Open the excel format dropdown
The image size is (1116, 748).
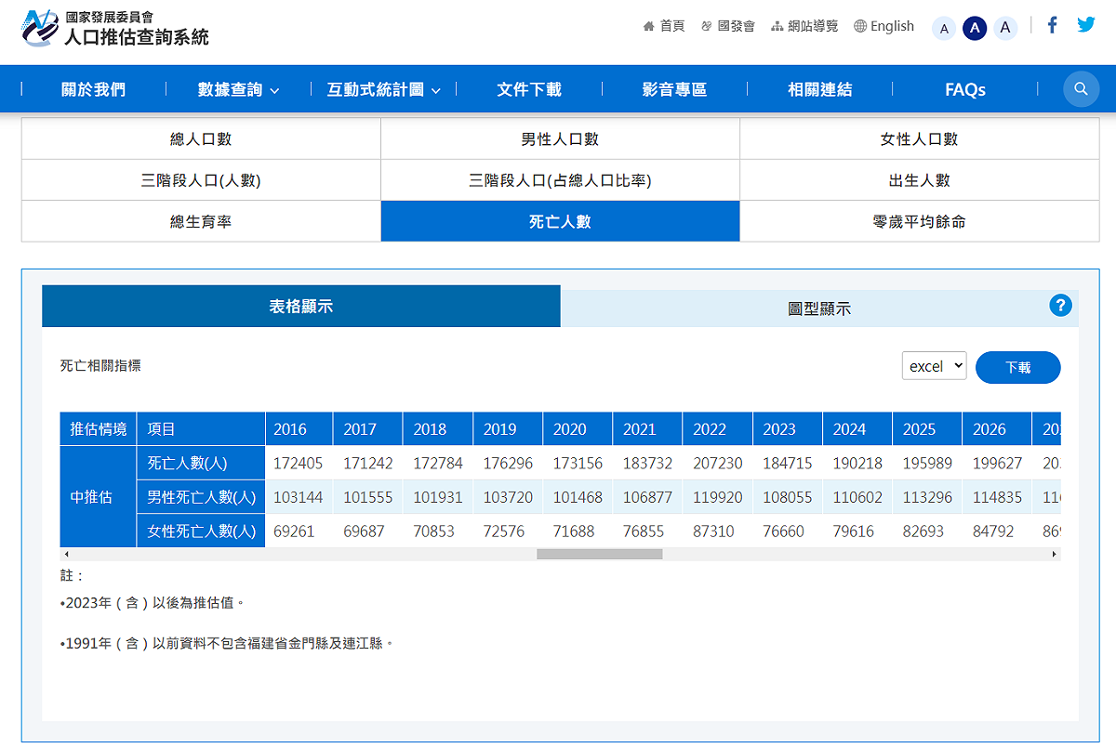[935, 366]
